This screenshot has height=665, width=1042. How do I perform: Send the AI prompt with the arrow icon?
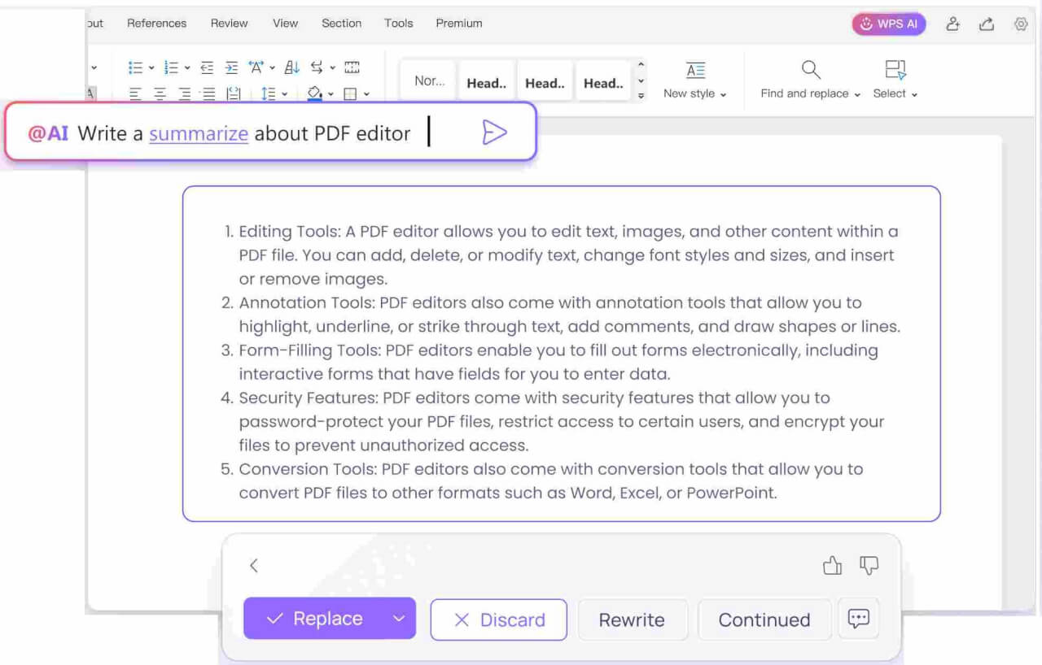[x=494, y=133]
